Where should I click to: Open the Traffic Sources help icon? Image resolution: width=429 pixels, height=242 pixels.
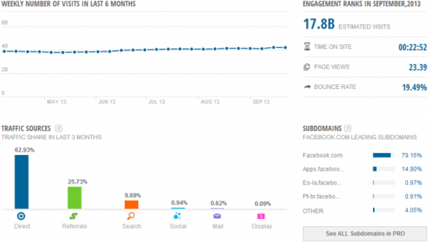coord(59,128)
